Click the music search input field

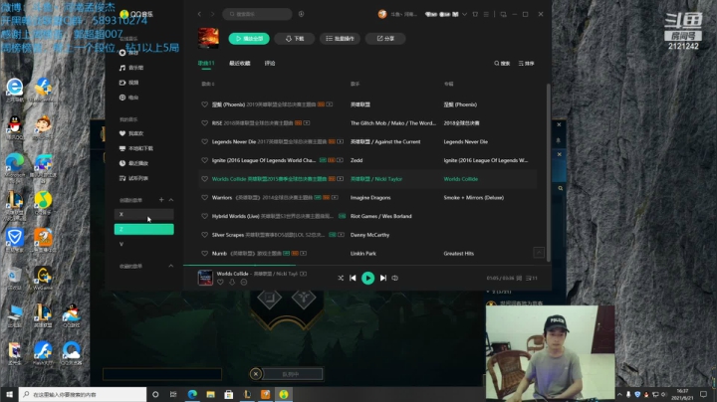(258, 14)
